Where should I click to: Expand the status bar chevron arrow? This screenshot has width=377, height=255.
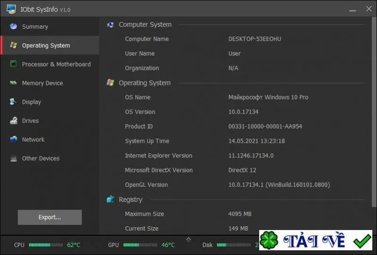coord(188,239)
